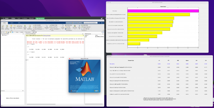
Task: Click New Variable in the toolstrip
Action: (x=37, y=25)
